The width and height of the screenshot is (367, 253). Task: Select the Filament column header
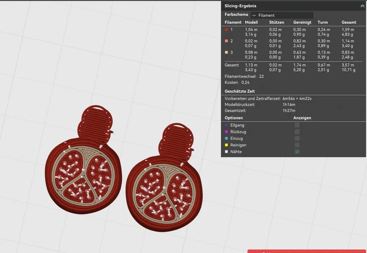pos(233,22)
